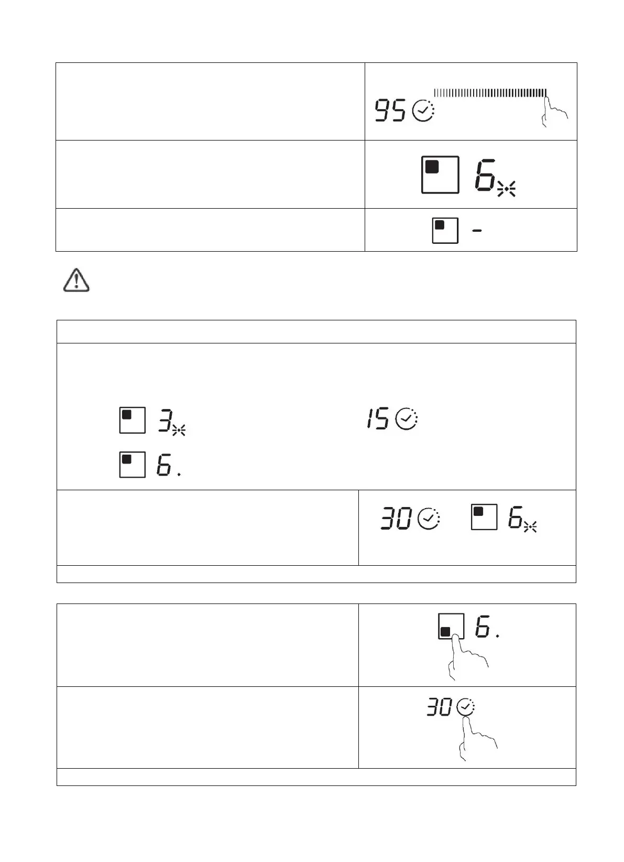The image size is (624, 862).
Task: Click the warning triangle icon
Action: pyautogui.click(x=76, y=279)
